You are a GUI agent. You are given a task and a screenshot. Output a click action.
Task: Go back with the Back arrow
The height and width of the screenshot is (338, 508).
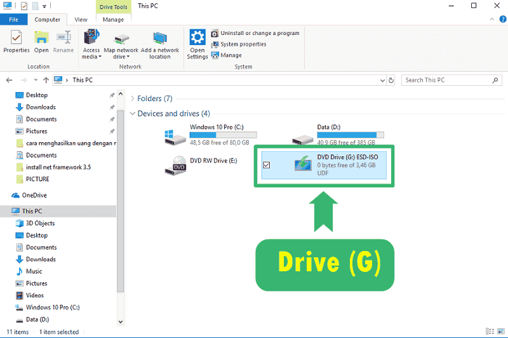click(9, 80)
